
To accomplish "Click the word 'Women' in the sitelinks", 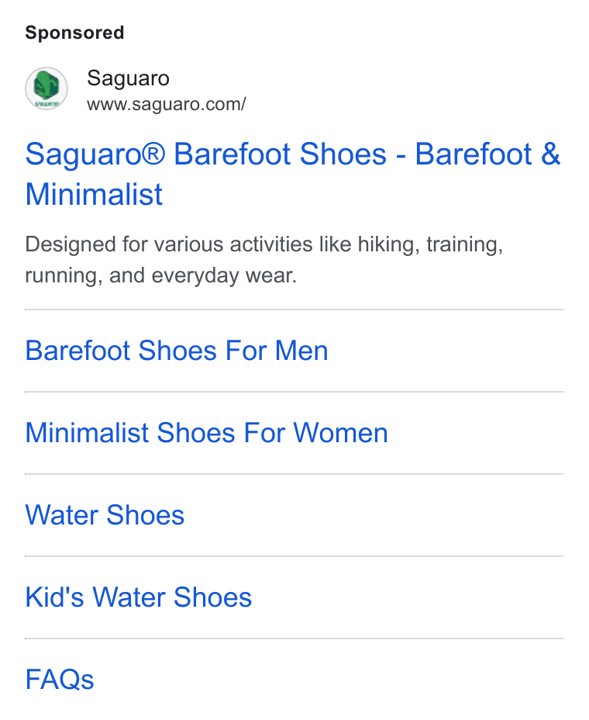I will [x=341, y=433].
